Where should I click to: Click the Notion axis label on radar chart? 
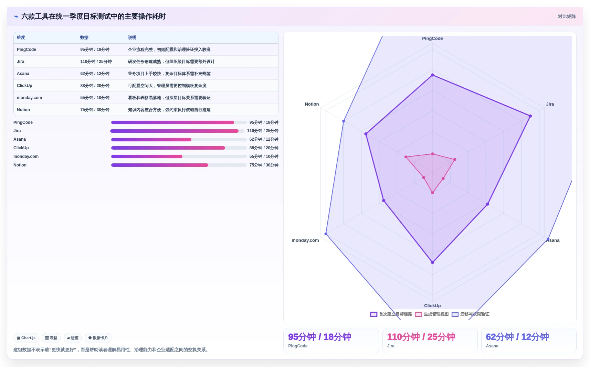pos(312,104)
